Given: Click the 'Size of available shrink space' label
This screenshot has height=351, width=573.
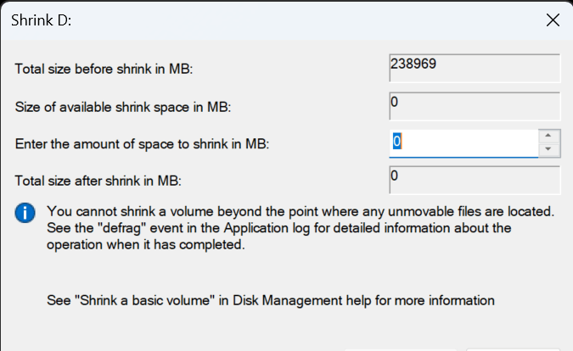Looking at the screenshot, I should pyautogui.click(x=123, y=108).
